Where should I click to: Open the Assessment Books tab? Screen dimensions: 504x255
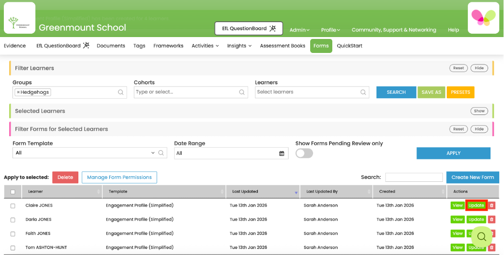[282, 46]
